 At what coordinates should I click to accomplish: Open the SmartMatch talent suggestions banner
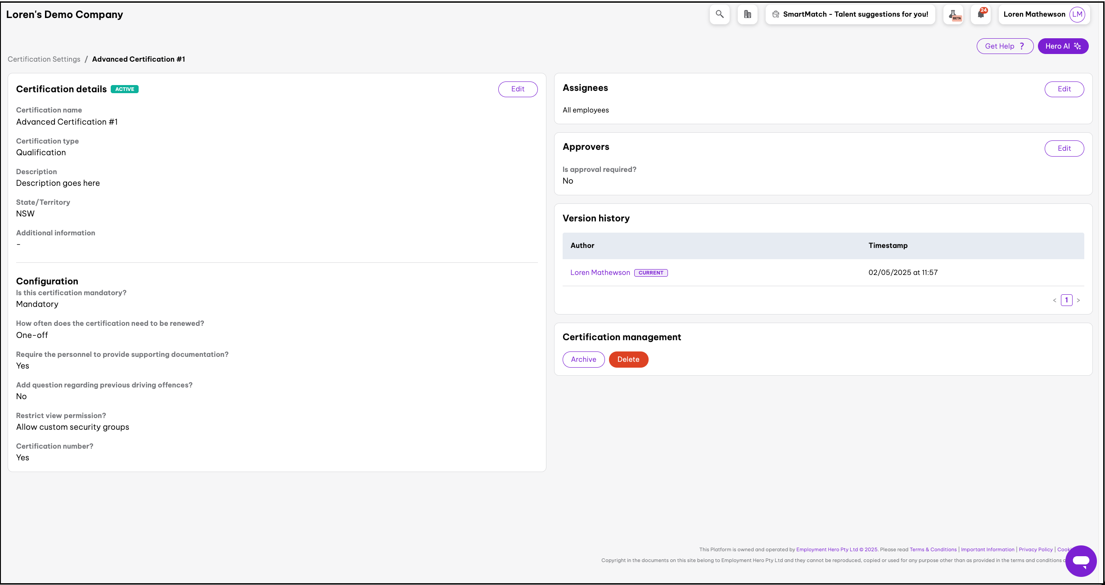pos(850,14)
